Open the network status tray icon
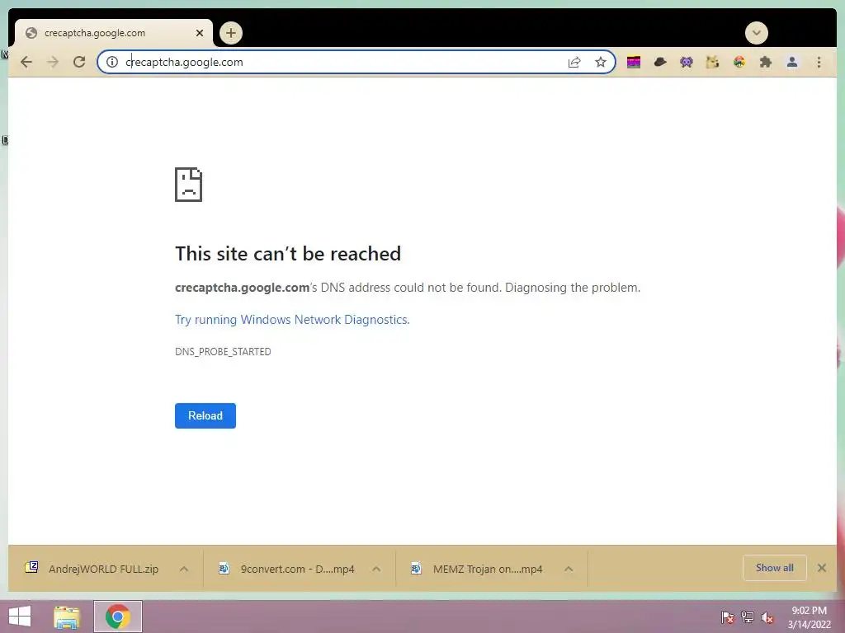 pyautogui.click(x=748, y=617)
